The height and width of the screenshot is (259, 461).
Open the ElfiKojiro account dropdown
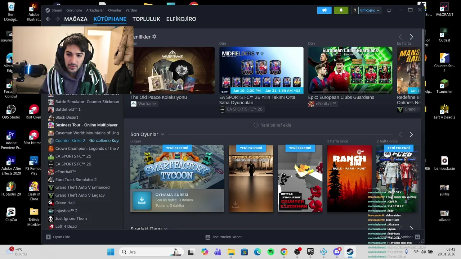click(370, 10)
